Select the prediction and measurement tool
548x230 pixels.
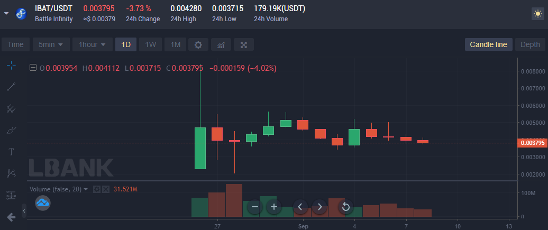[x=11, y=196]
